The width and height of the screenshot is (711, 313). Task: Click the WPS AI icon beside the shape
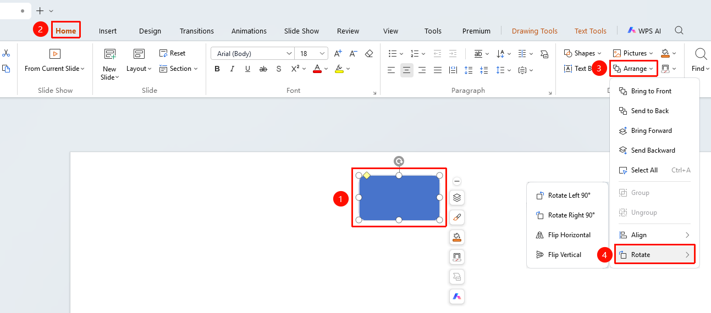457,297
